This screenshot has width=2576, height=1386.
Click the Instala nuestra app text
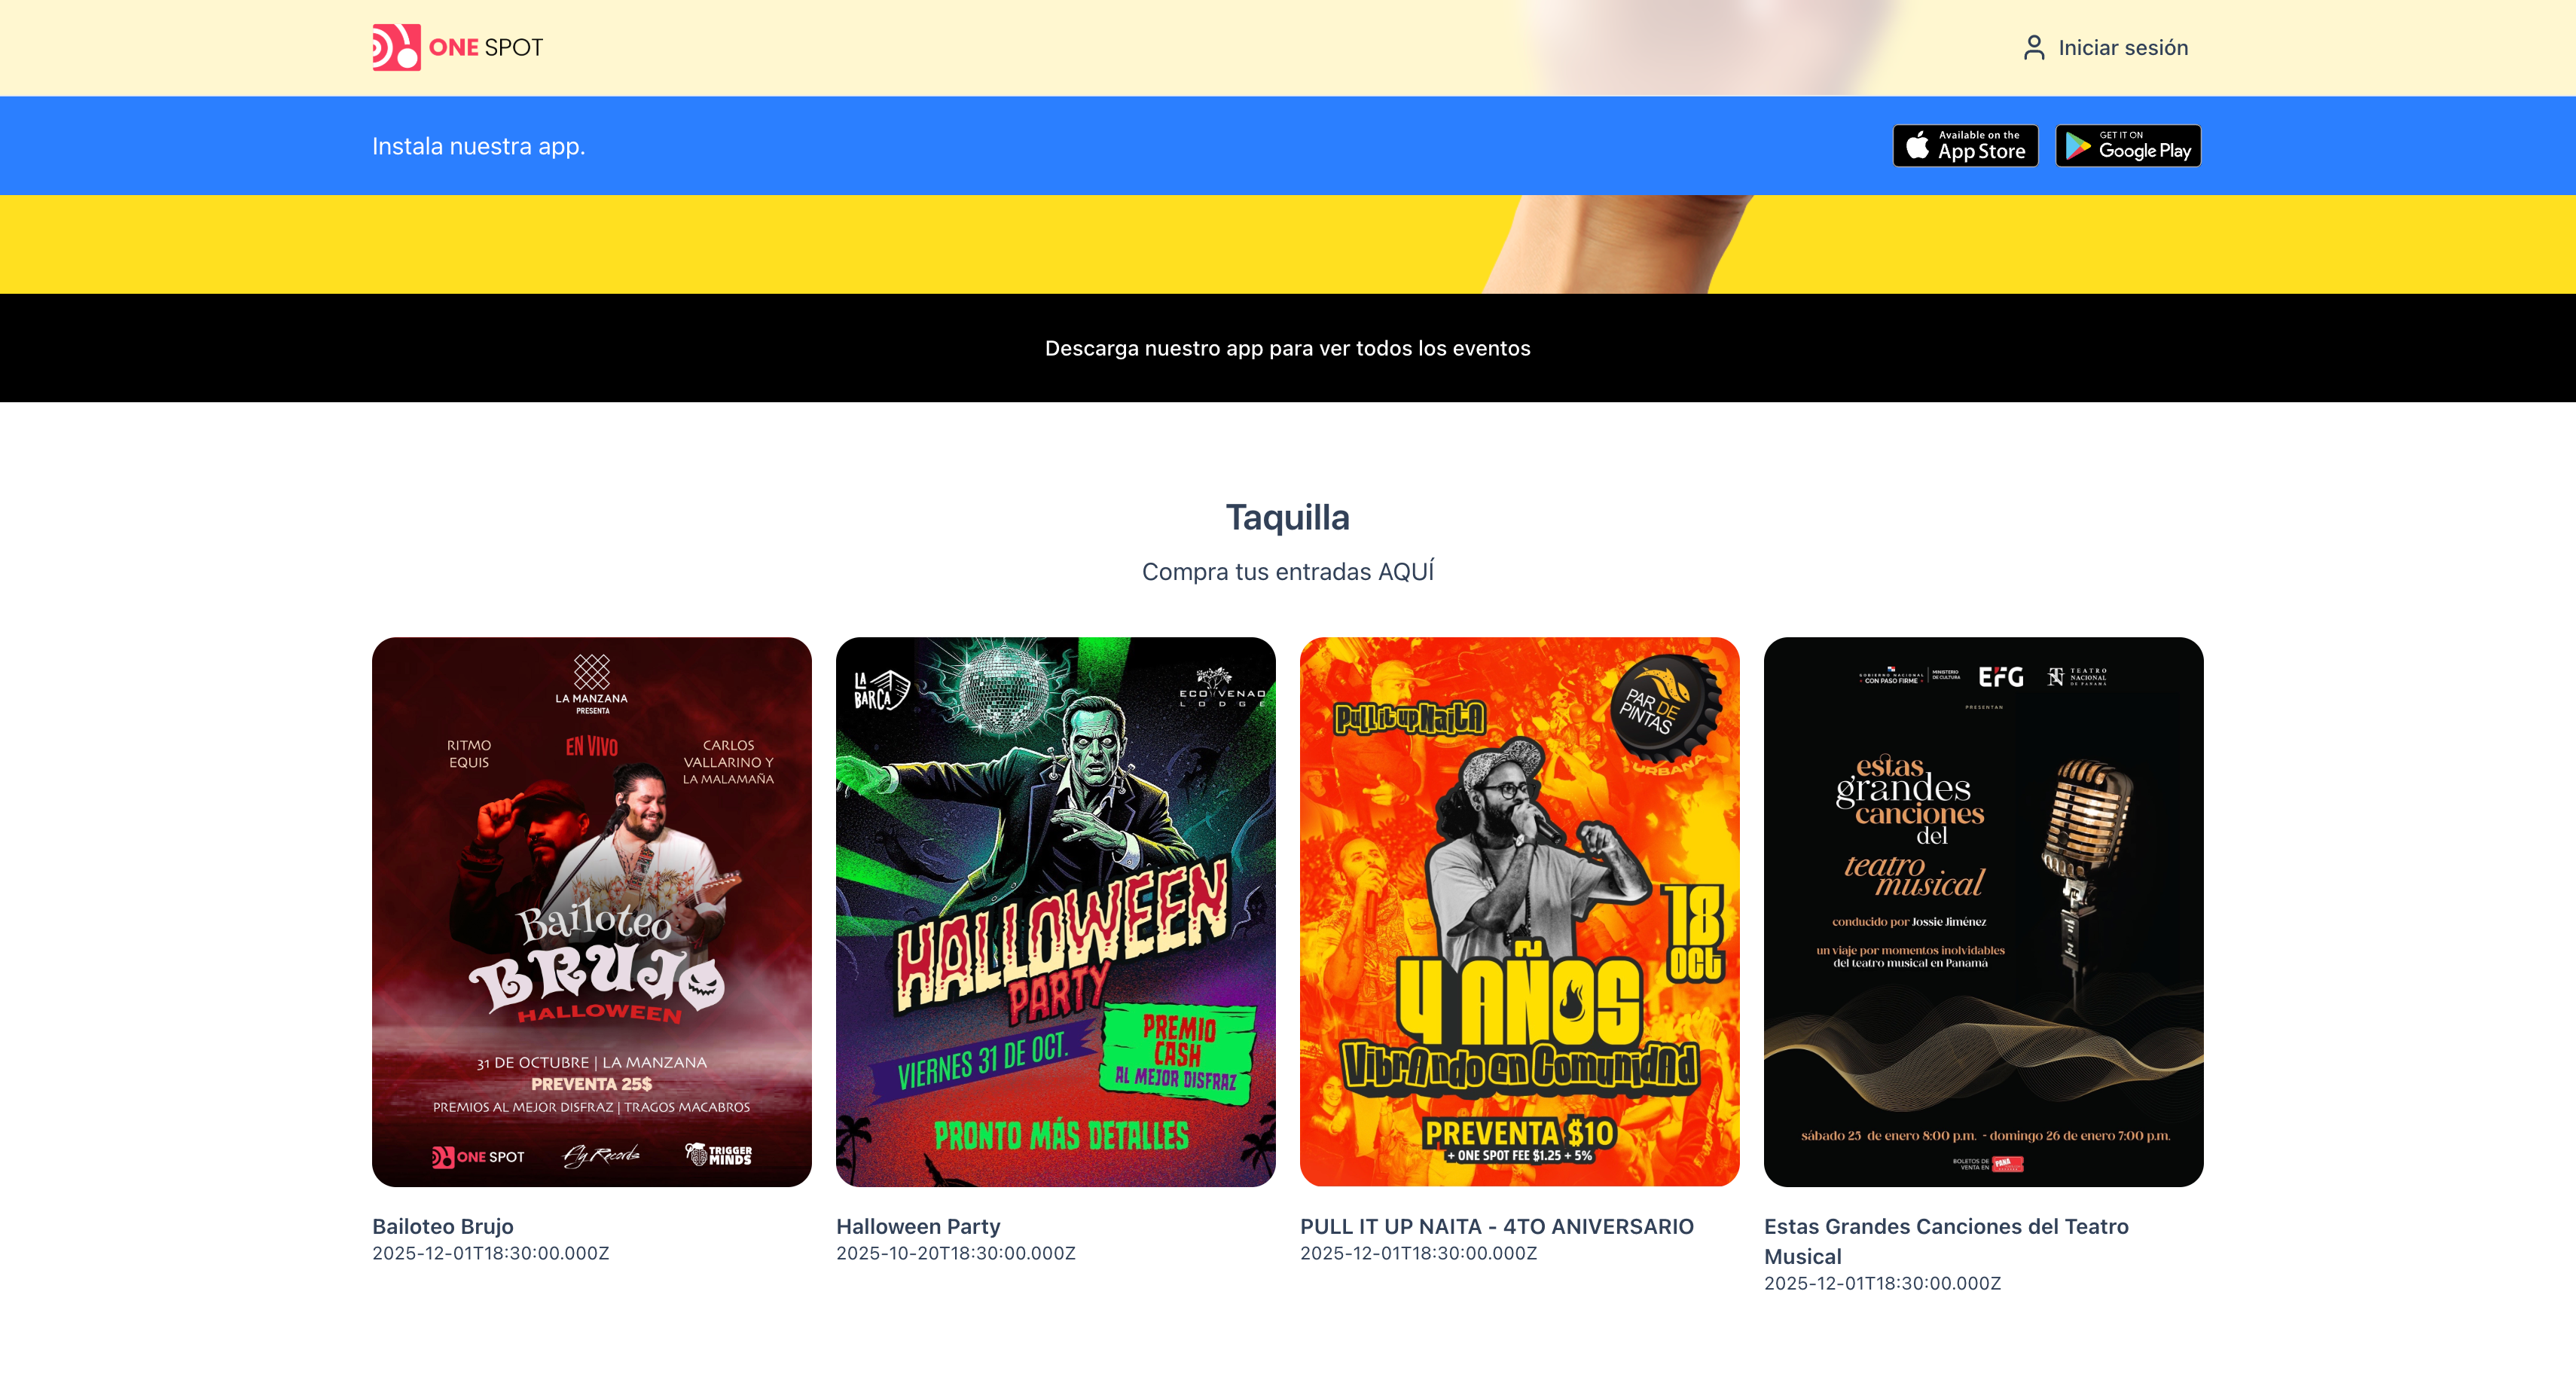479,146
